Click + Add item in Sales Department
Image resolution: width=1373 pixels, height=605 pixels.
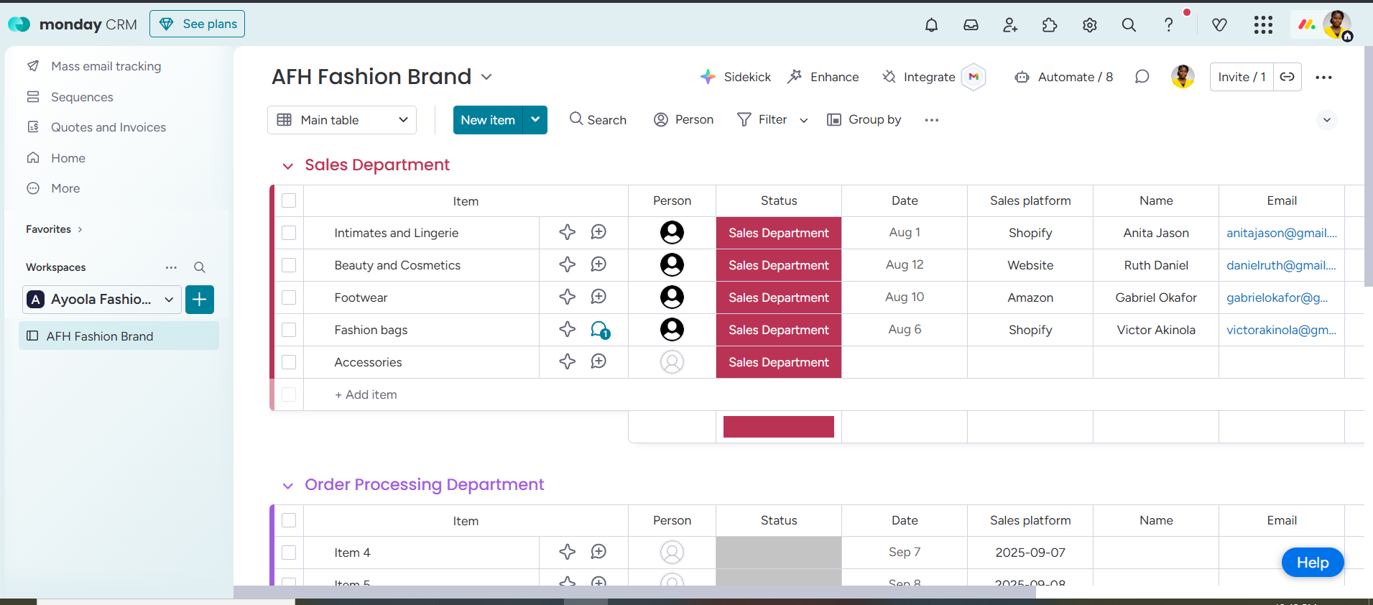tap(366, 394)
